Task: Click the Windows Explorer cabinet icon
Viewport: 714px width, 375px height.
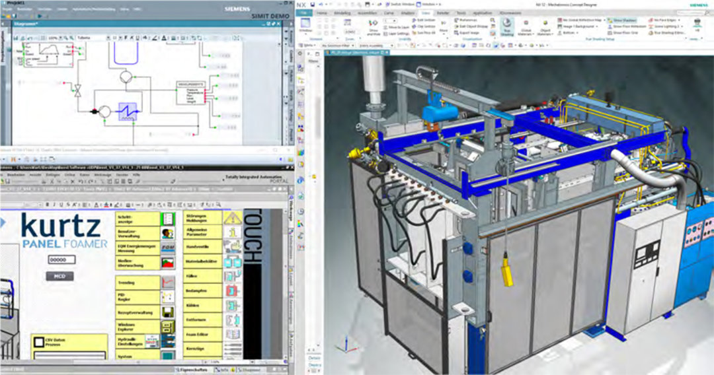Action: point(168,327)
